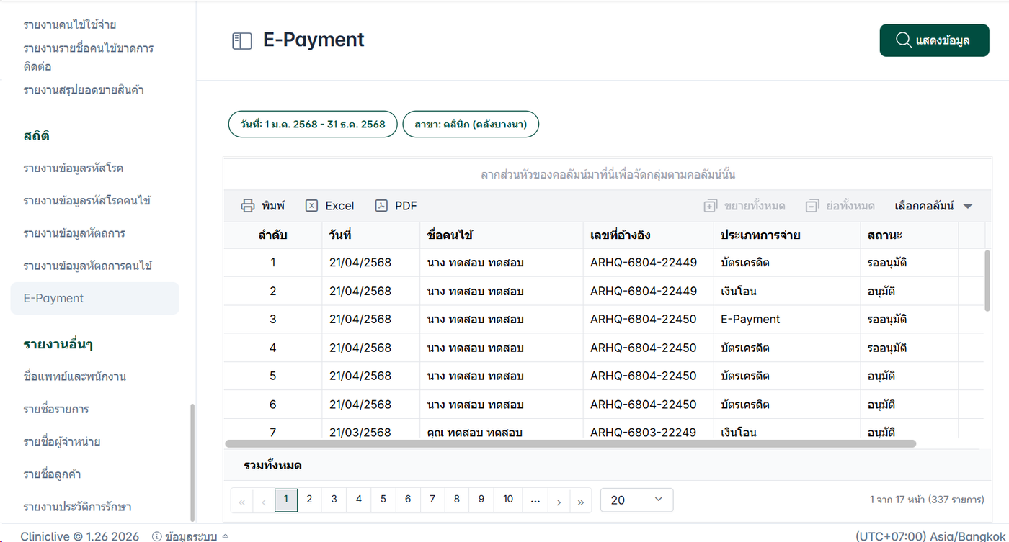Click the expand-all plus icon

point(710,206)
